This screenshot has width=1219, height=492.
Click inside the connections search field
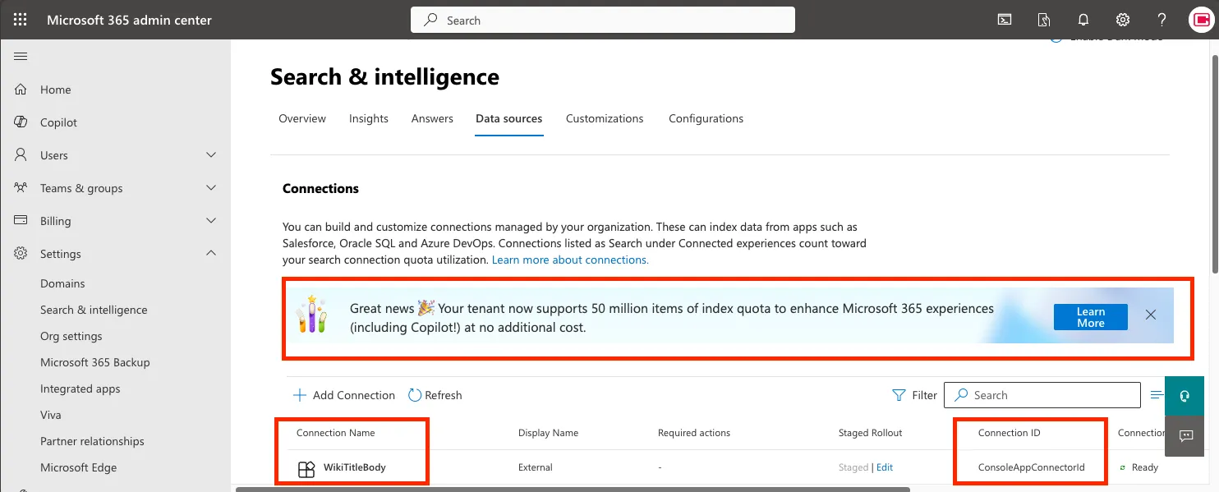coord(1042,395)
